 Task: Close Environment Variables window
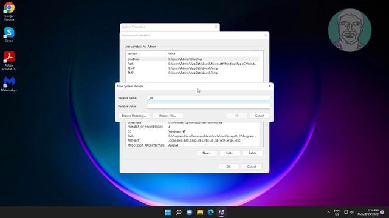point(266,35)
